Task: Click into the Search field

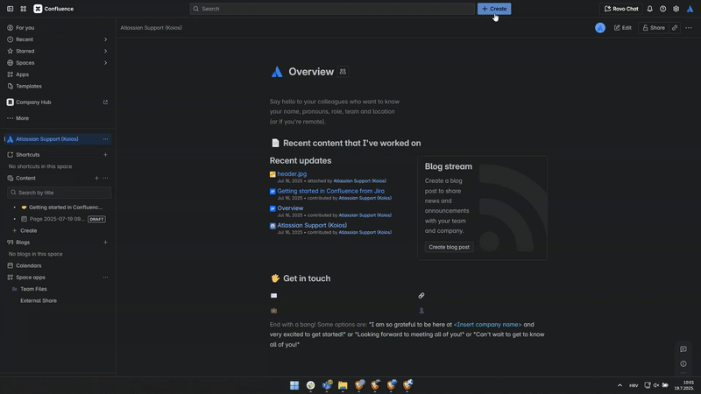Action: [332, 9]
